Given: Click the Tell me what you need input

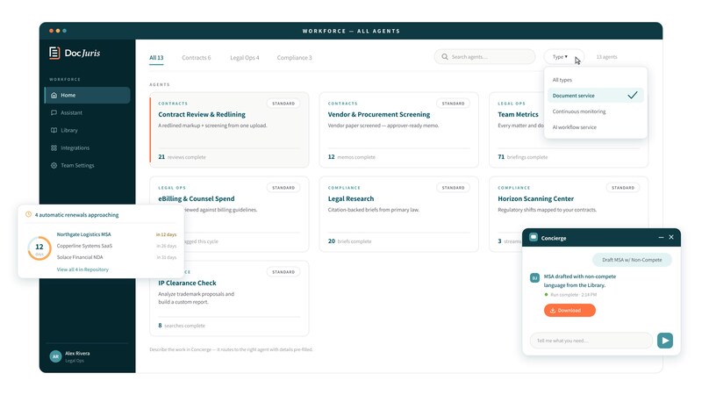Looking at the screenshot, I should [x=591, y=341].
